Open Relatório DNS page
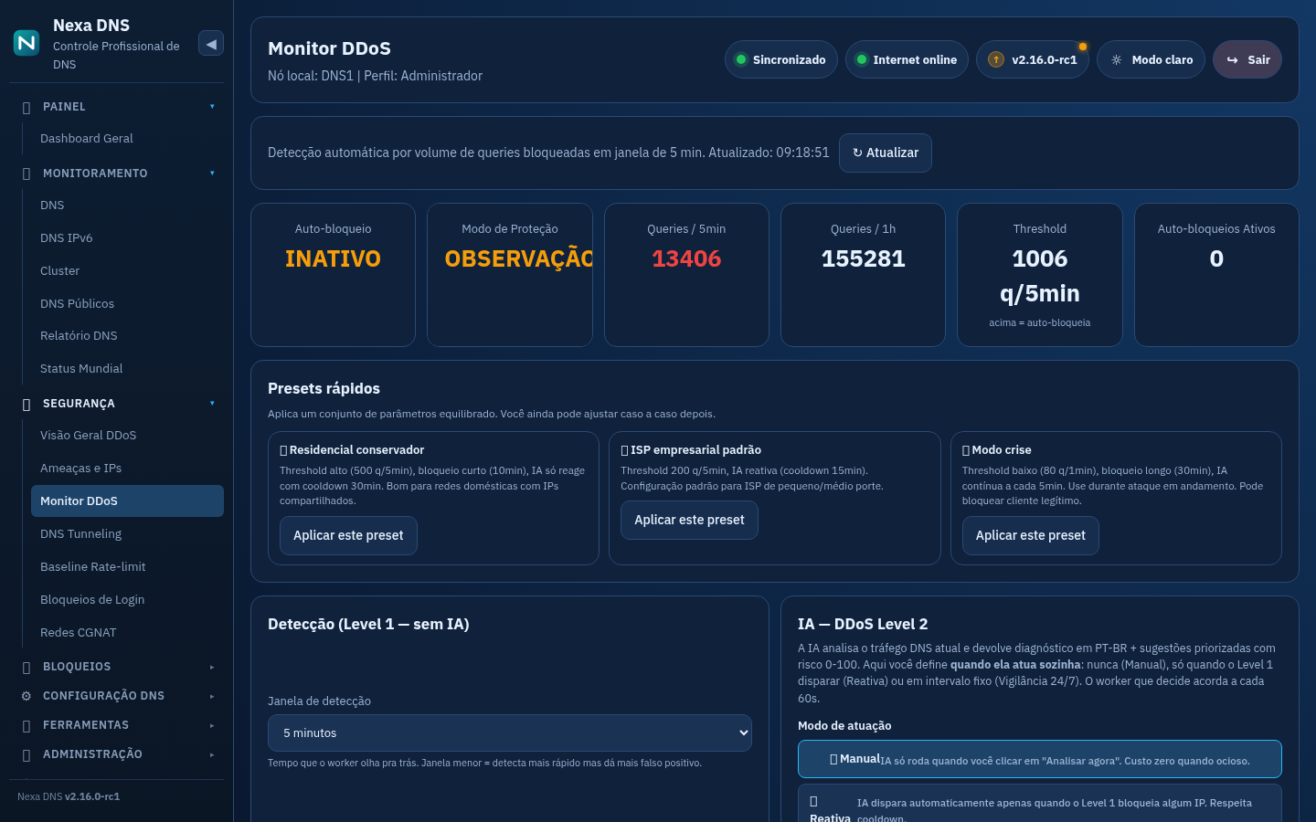Image resolution: width=1316 pixels, height=822 pixels. click(x=127, y=336)
